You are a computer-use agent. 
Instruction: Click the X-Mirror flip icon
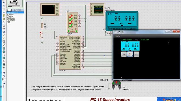(4, 83)
